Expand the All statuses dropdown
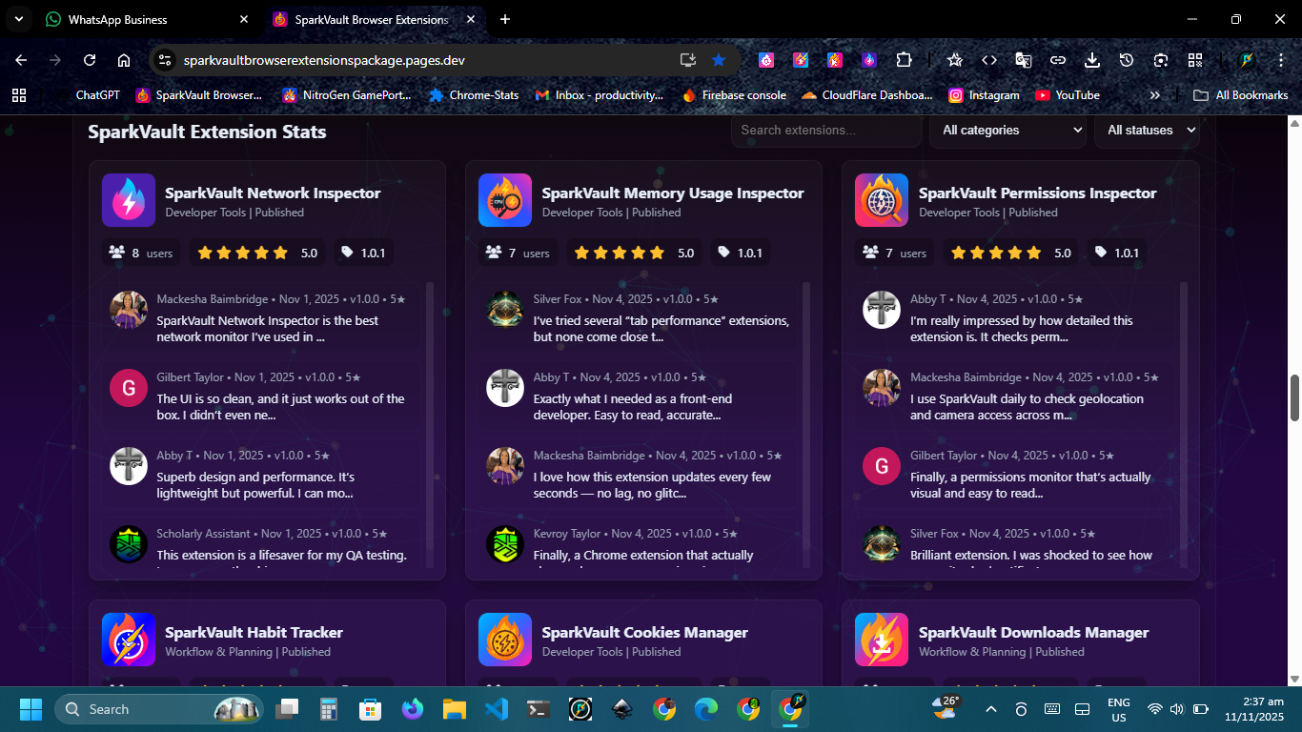Viewport: 1302px width, 732px height. pyautogui.click(x=1148, y=130)
